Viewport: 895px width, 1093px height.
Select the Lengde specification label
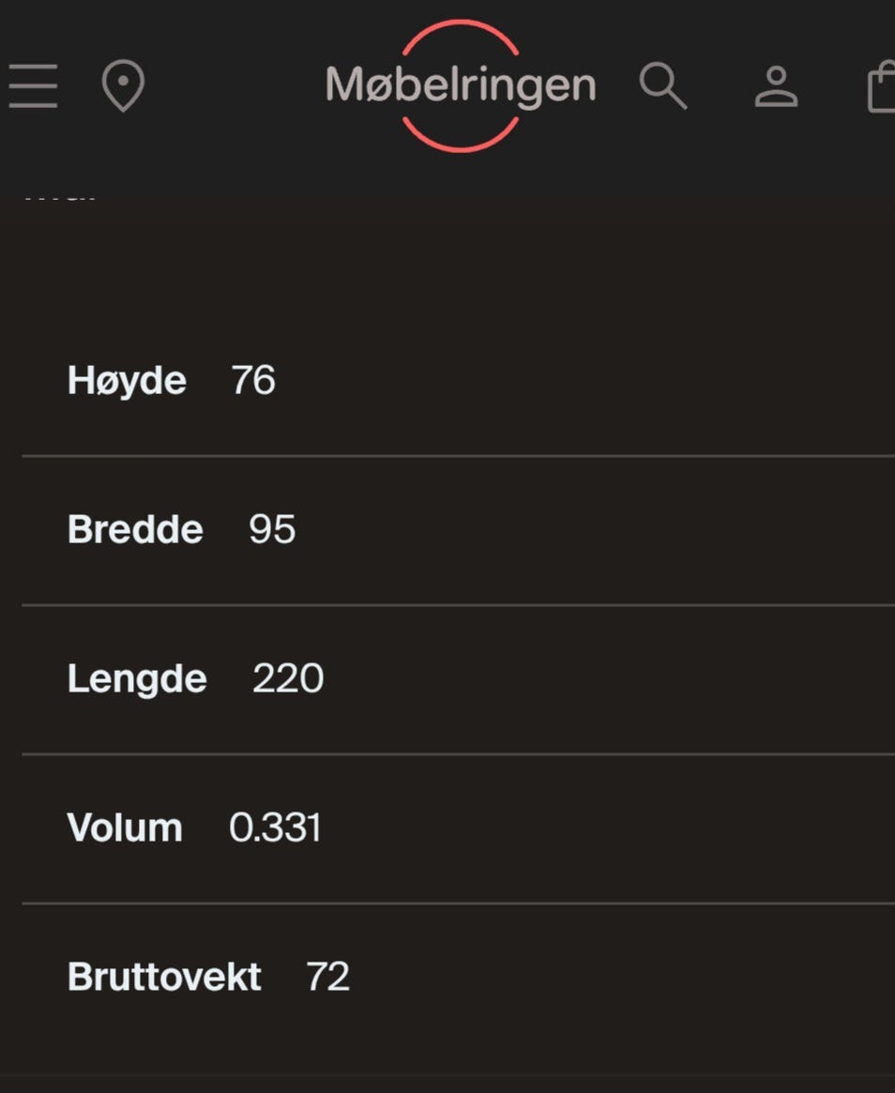[137, 679]
